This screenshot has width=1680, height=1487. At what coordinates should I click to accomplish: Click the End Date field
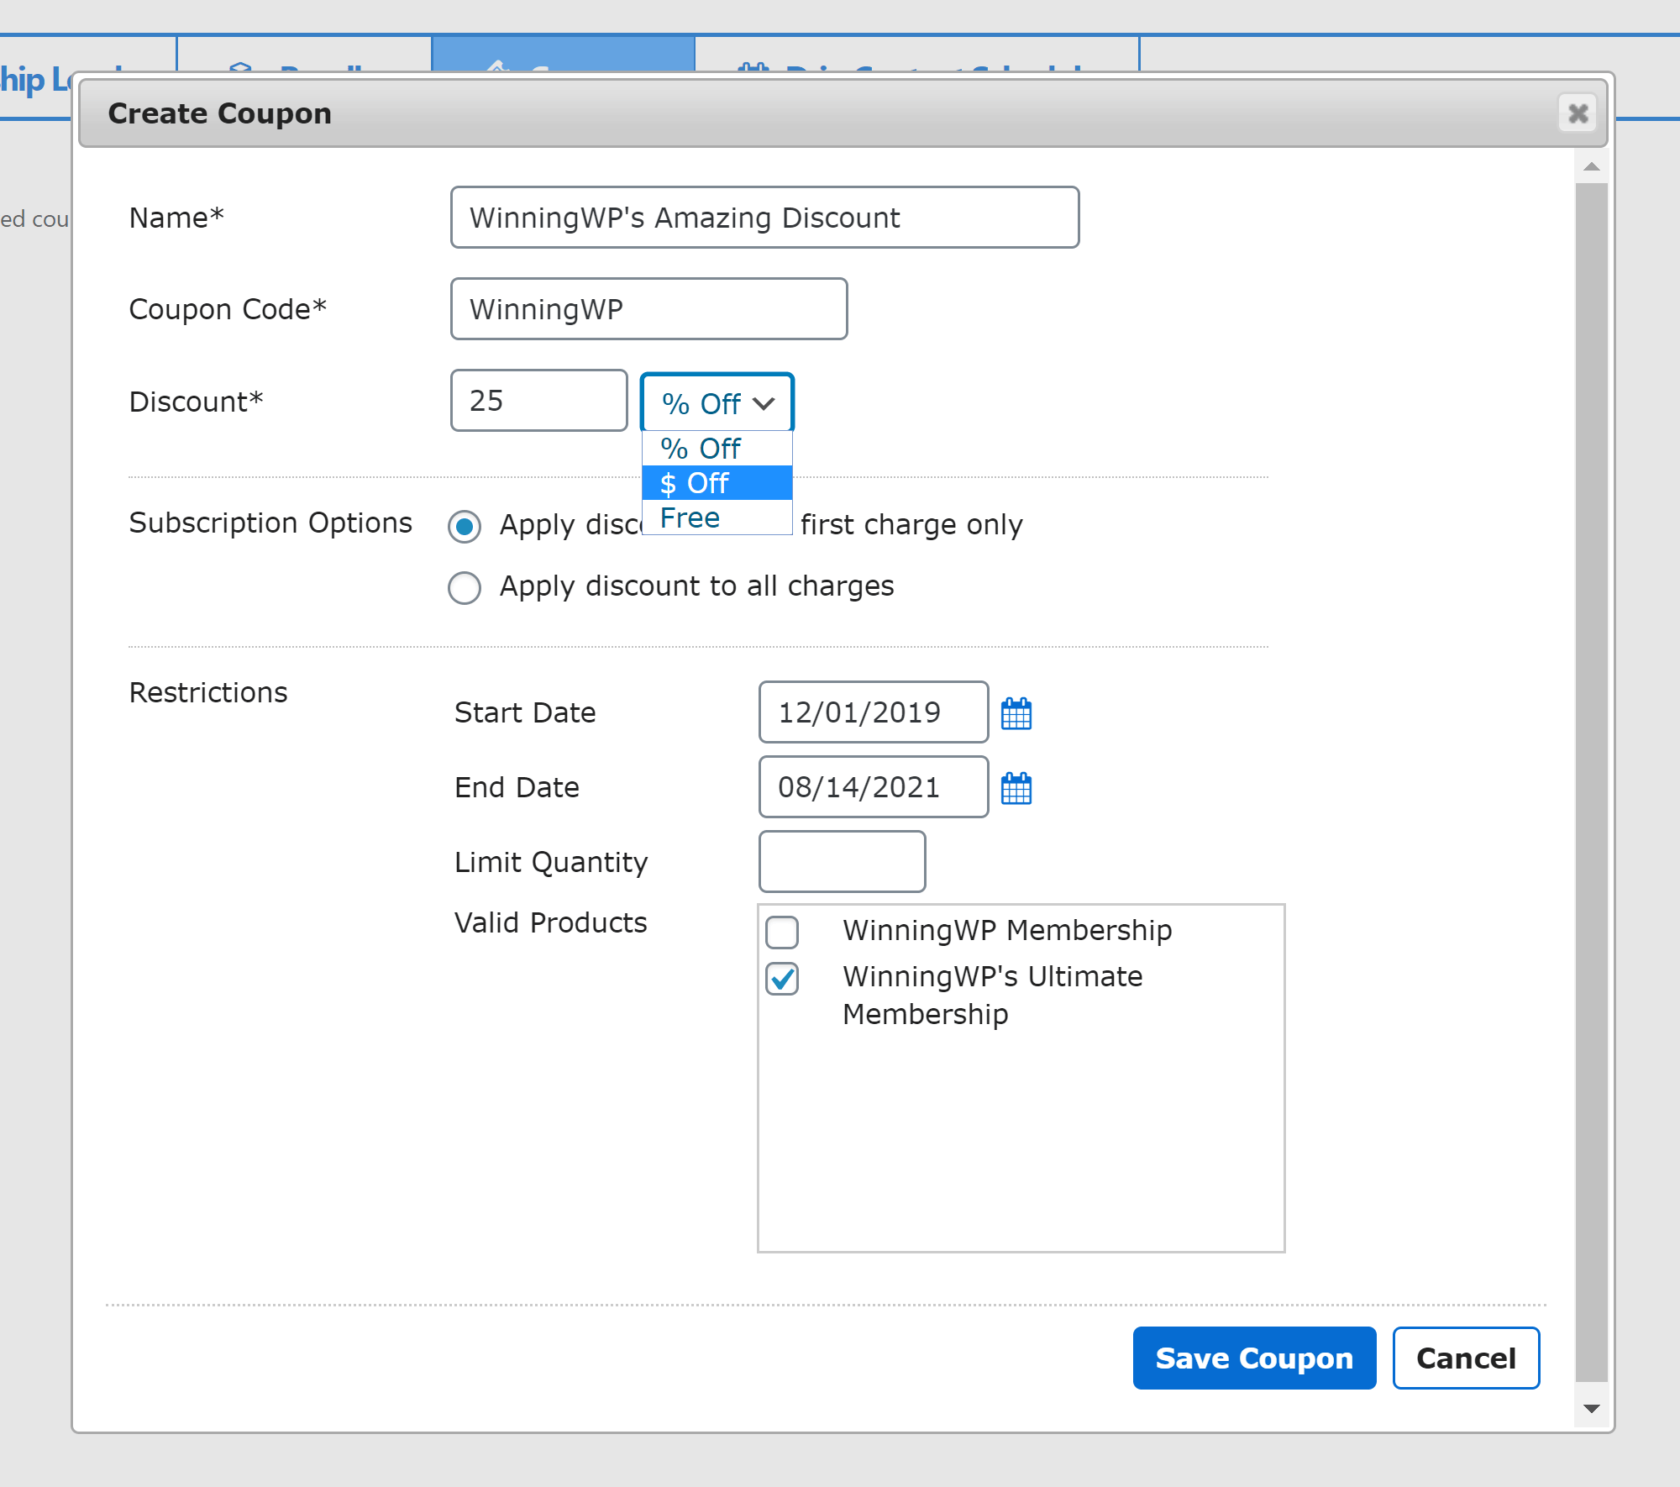point(874,787)
